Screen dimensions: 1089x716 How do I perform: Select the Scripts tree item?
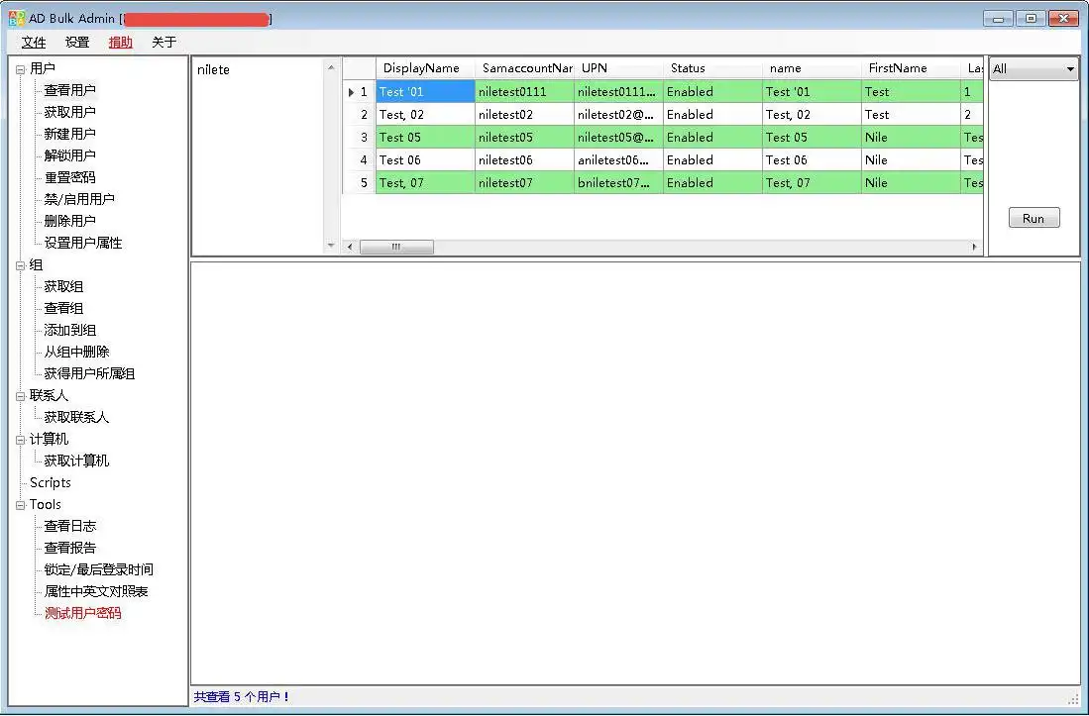click(x=50, y=483)
